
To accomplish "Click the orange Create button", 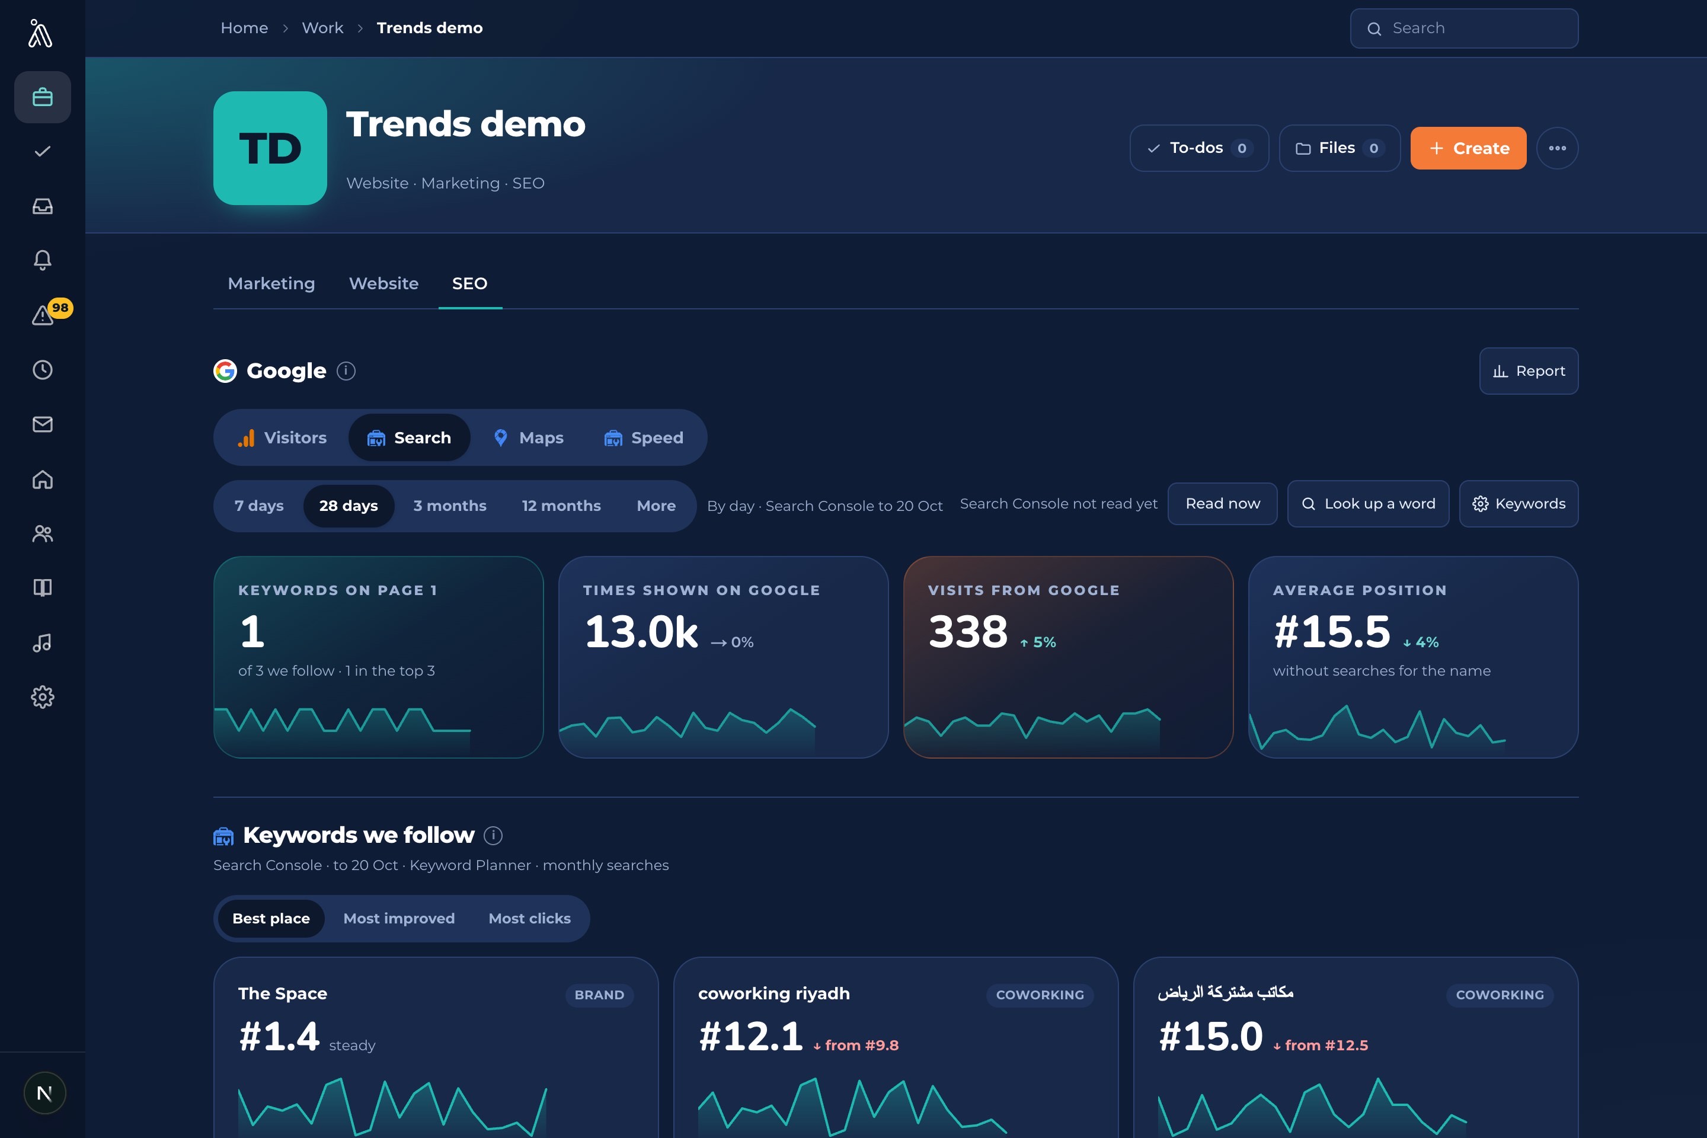I will tap(1468, 148).
